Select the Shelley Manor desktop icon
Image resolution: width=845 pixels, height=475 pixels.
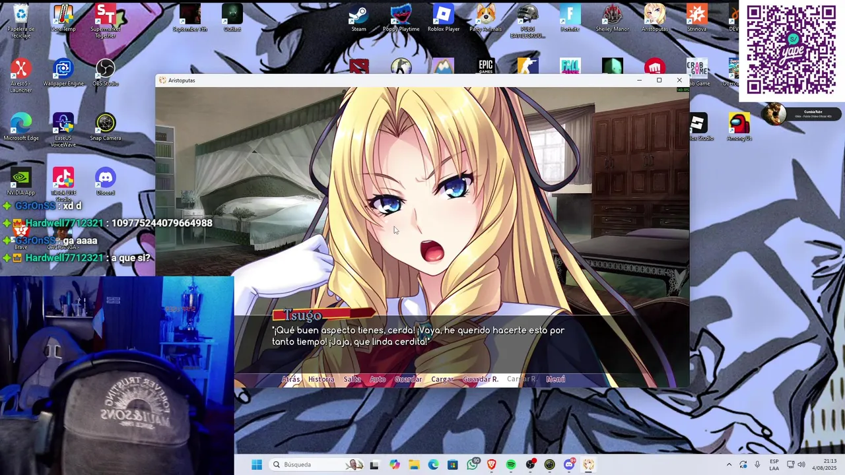[612, 18]
